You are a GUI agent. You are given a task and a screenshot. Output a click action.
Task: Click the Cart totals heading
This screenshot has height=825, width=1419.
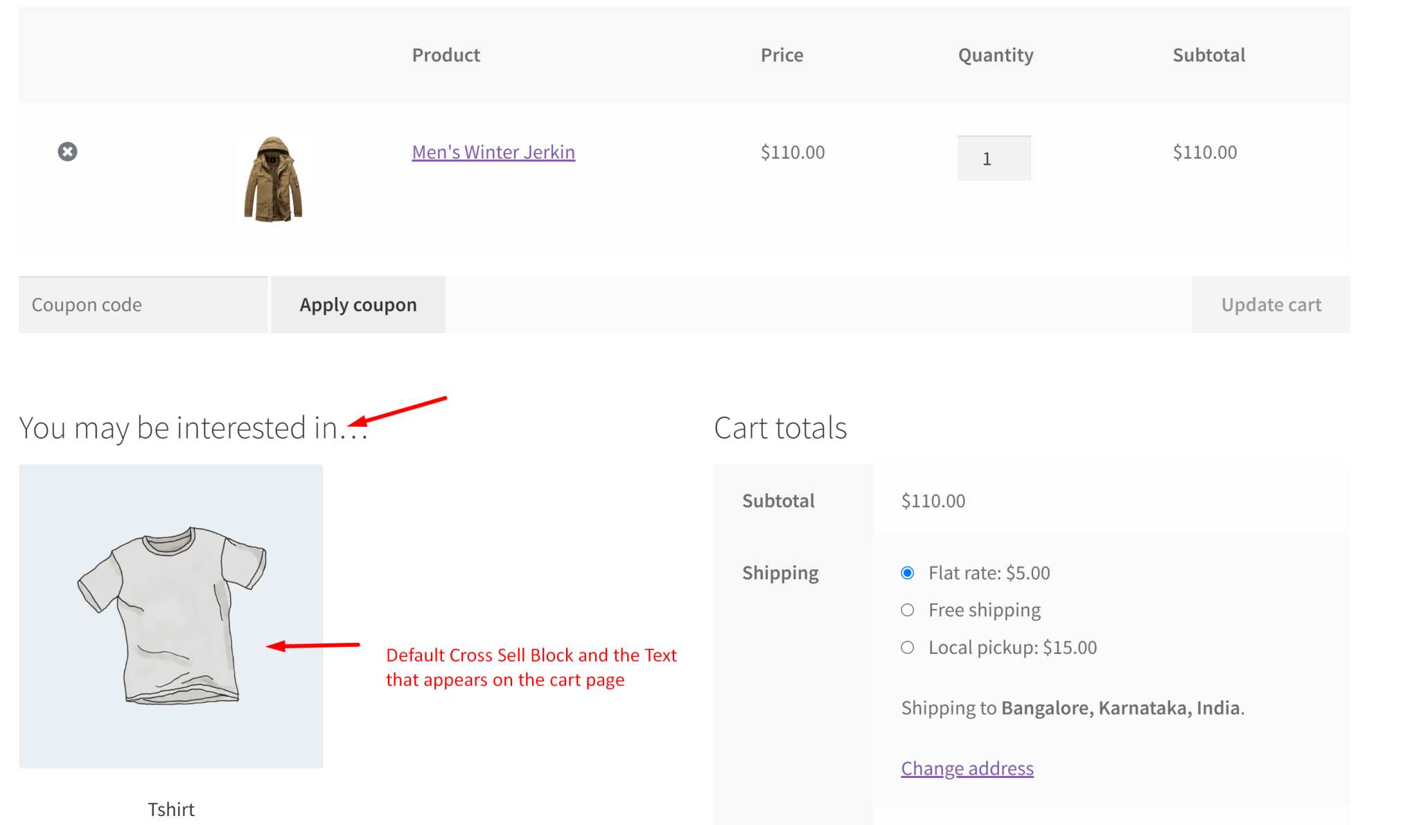(x=780, y=427)
